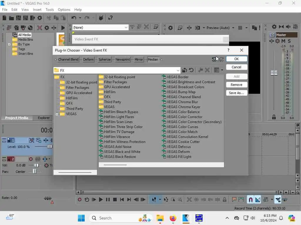The image size is (301, 225).
Task: Click the Save icon in main toolbar
Action: (x=19, y=18)
